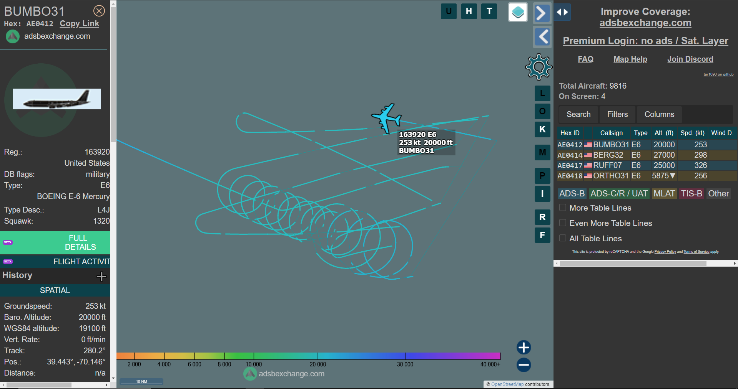Image resolution: width=738 pixels, height=389 pixels.
Task: Open the Terms of Service link
Action: point(696,252)
